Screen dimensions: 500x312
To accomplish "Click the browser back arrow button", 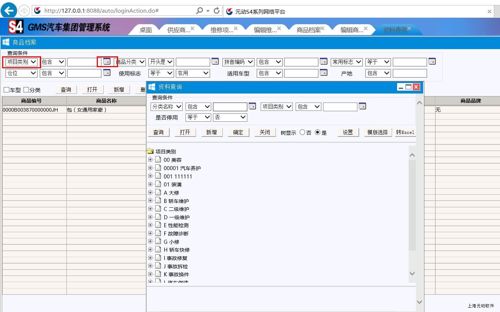I will click(9, 10).
